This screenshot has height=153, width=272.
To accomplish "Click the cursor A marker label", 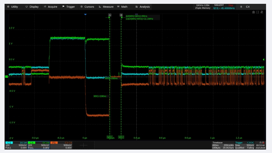I will 110,15.
